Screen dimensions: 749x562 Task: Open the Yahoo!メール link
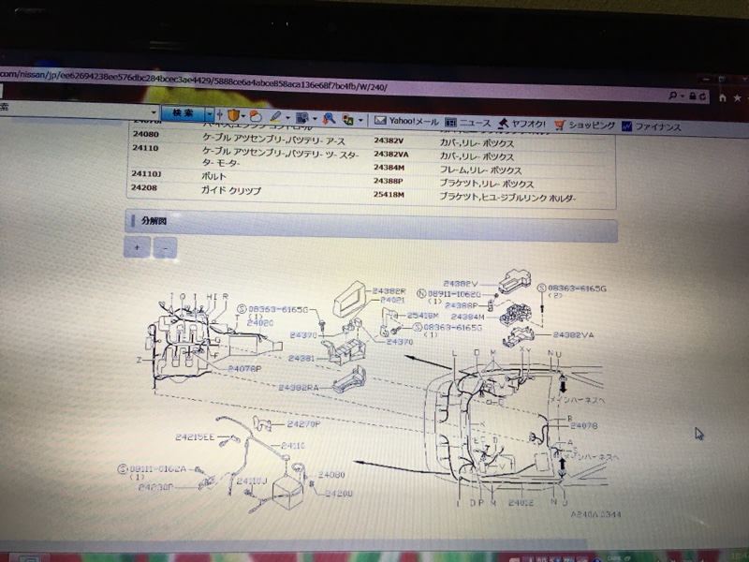[x=414, y=122]
